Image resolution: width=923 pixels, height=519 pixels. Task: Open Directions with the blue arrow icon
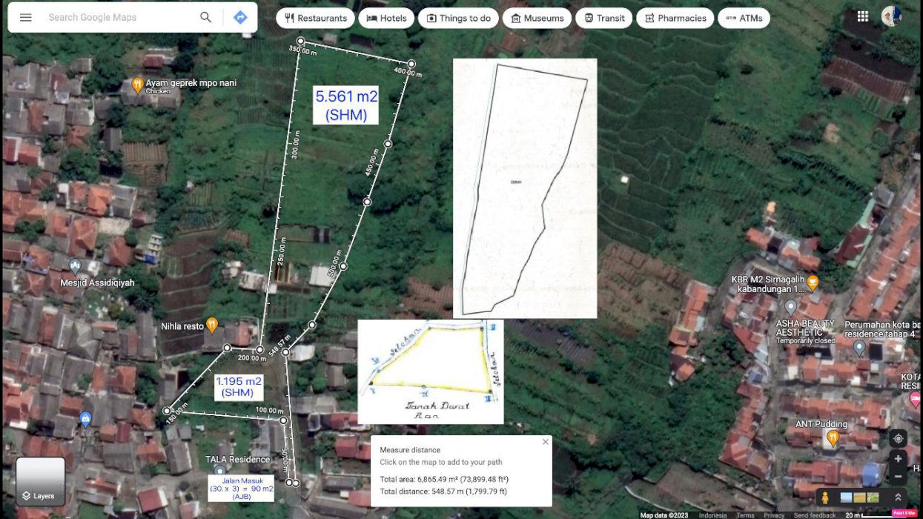point(240,18)
